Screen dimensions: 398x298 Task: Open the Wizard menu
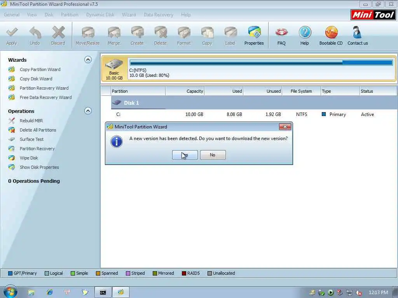coord(129,15)
